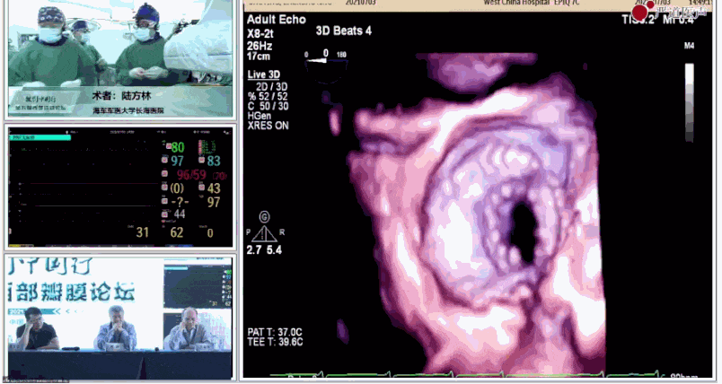The width and height of the screenshot is (722, 384).
Task: Select the patient vital signs monitor feed
Action: click(x=120, y=187)
